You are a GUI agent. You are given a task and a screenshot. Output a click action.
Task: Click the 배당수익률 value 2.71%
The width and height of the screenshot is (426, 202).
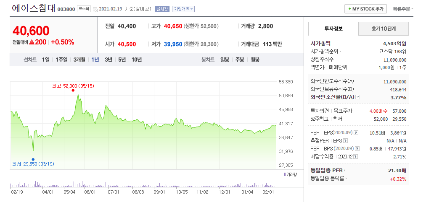pyautogui.click(x=400, y=157)
